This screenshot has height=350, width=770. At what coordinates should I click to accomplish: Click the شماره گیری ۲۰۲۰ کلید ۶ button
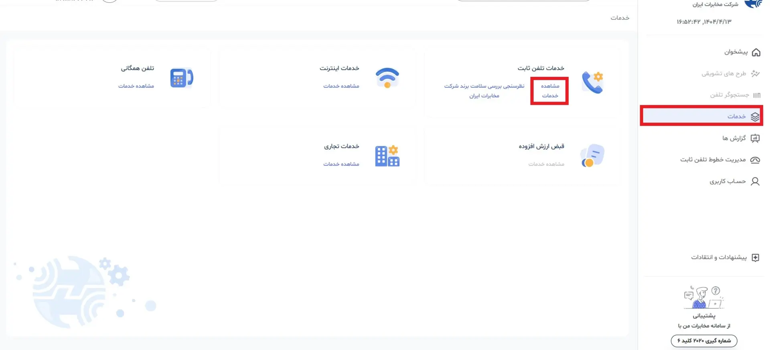[704, 341]
